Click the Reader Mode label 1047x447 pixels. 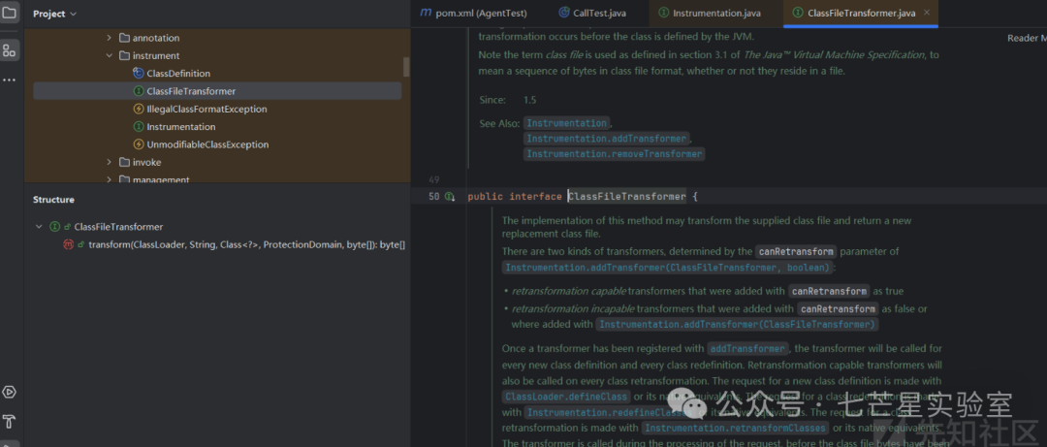1027,38
